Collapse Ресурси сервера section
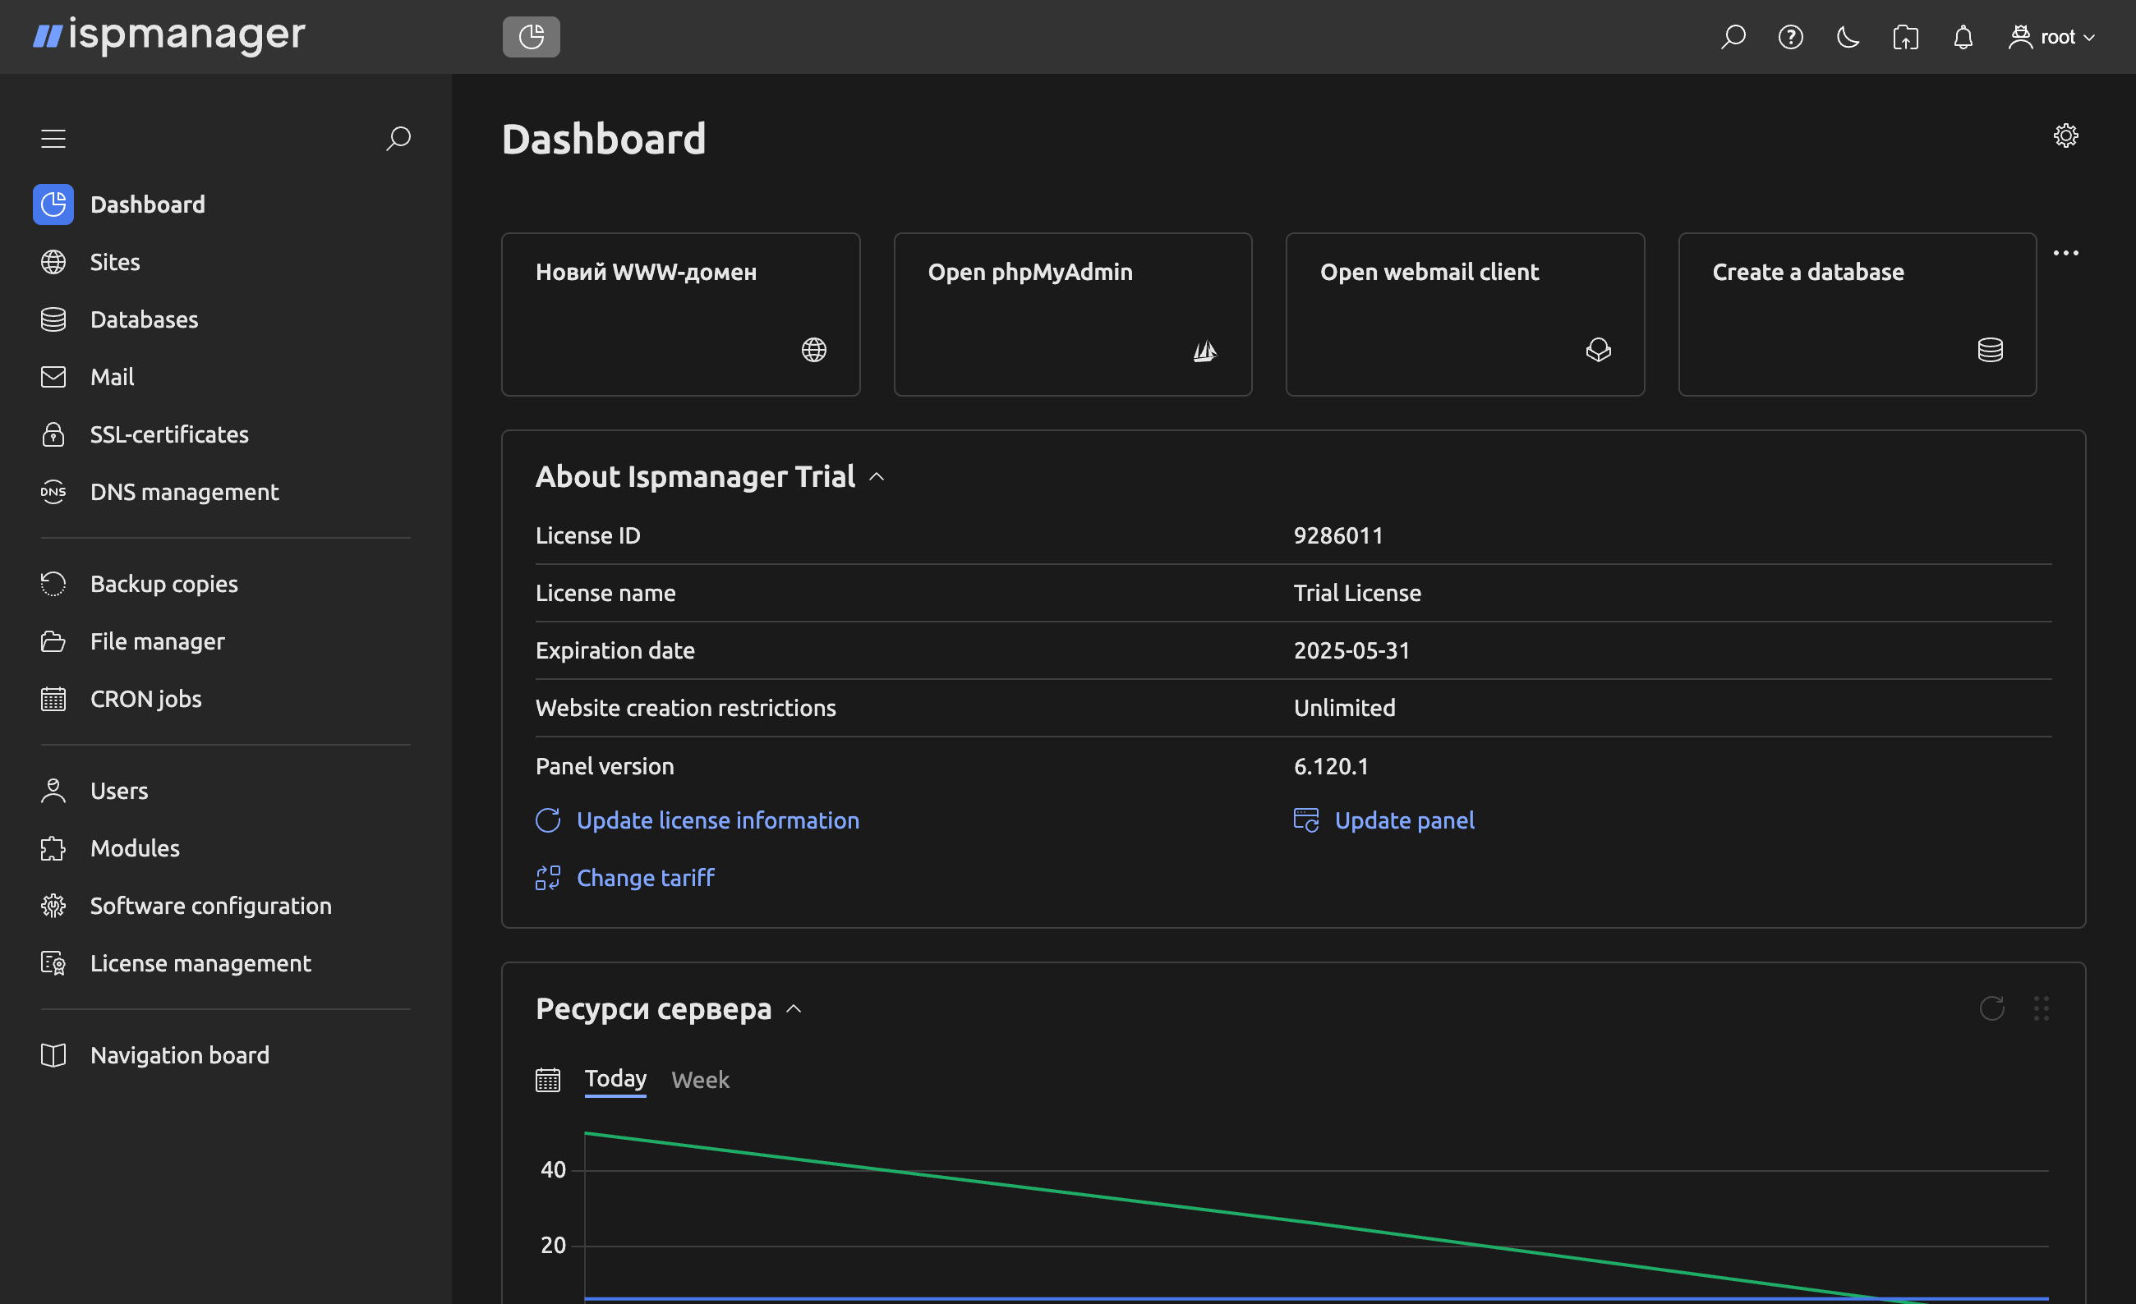The height and width of the screenshot is (1304, 2136). point(794,1009)
